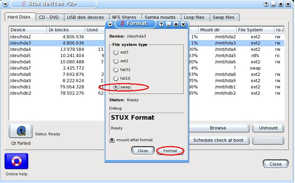
Task: Click ntfs file system cell
Action: (x=255, y=56)
